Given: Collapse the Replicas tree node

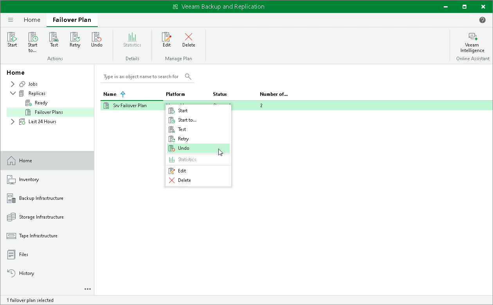Looking at the screenshot, I should tap(13, 93).
